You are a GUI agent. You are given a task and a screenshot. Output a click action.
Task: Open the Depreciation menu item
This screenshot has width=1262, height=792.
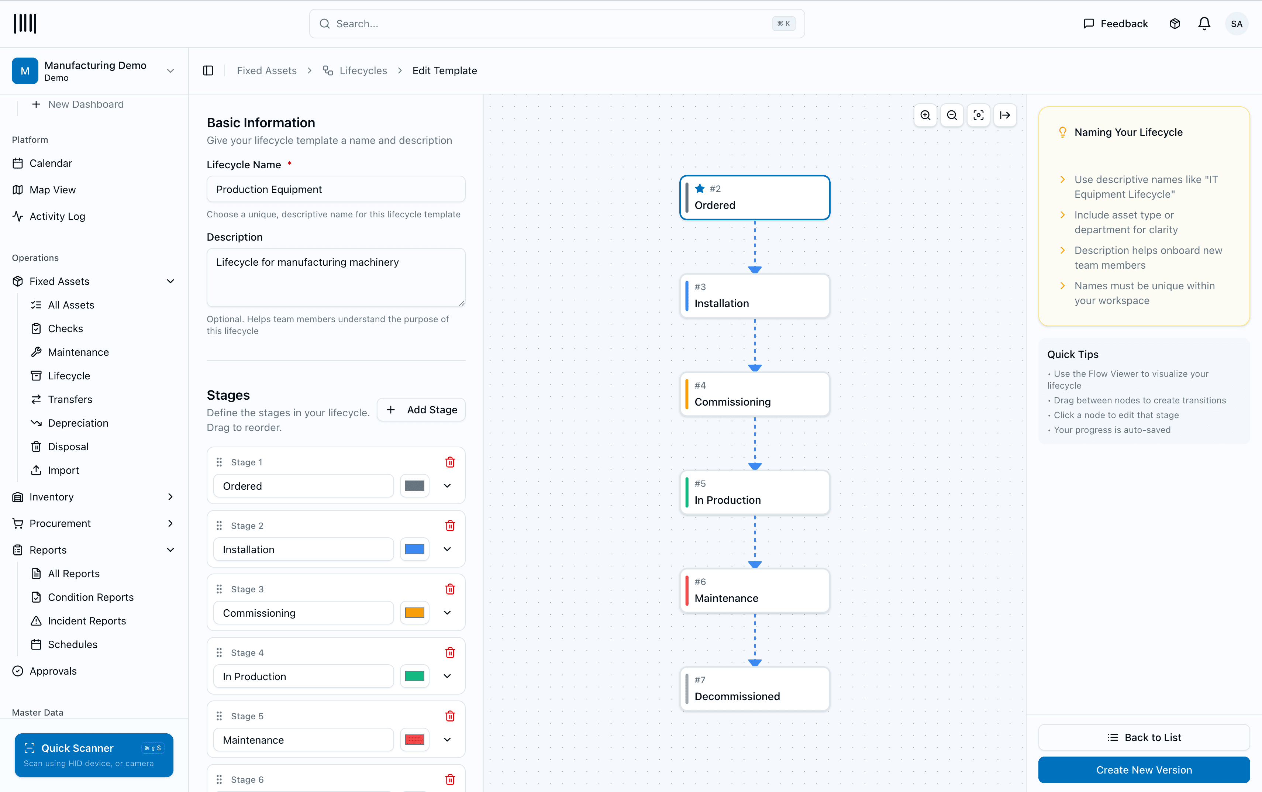[x=78, y=423]
